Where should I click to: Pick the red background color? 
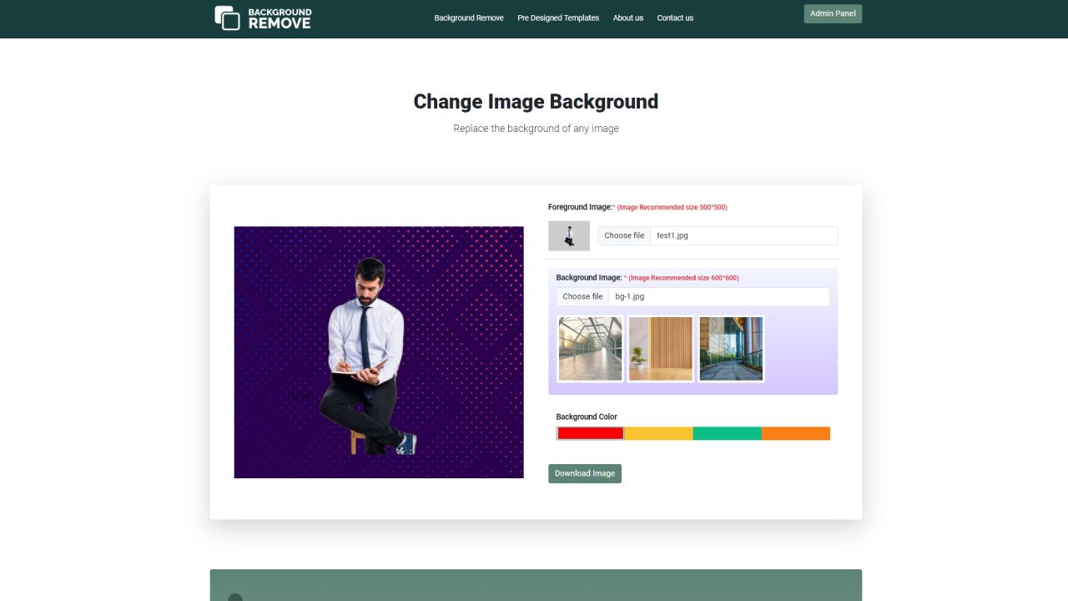point(591,433)
